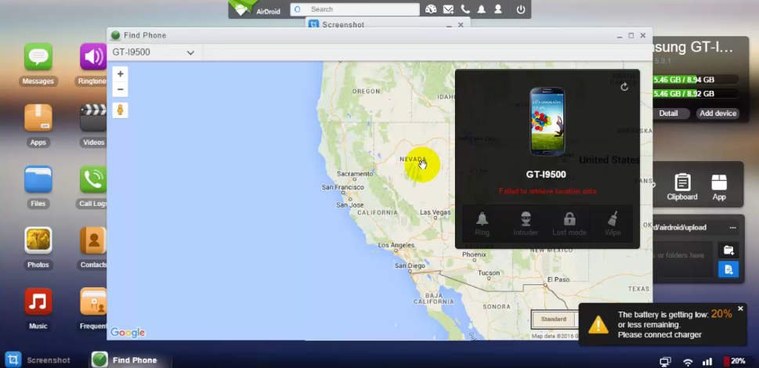Open the App toolbox item
Screen dimensions: 759x368
pyautogui.click(x=719, y=187)
